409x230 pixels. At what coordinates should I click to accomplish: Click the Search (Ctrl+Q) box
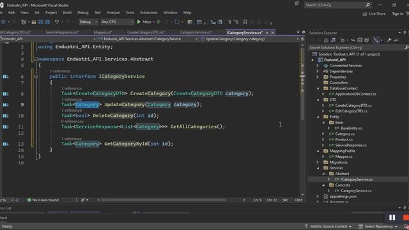[338, 5]
